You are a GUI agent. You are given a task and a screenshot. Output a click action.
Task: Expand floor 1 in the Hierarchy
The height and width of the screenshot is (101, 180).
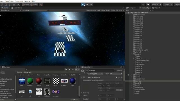click(x=134, y=58)
